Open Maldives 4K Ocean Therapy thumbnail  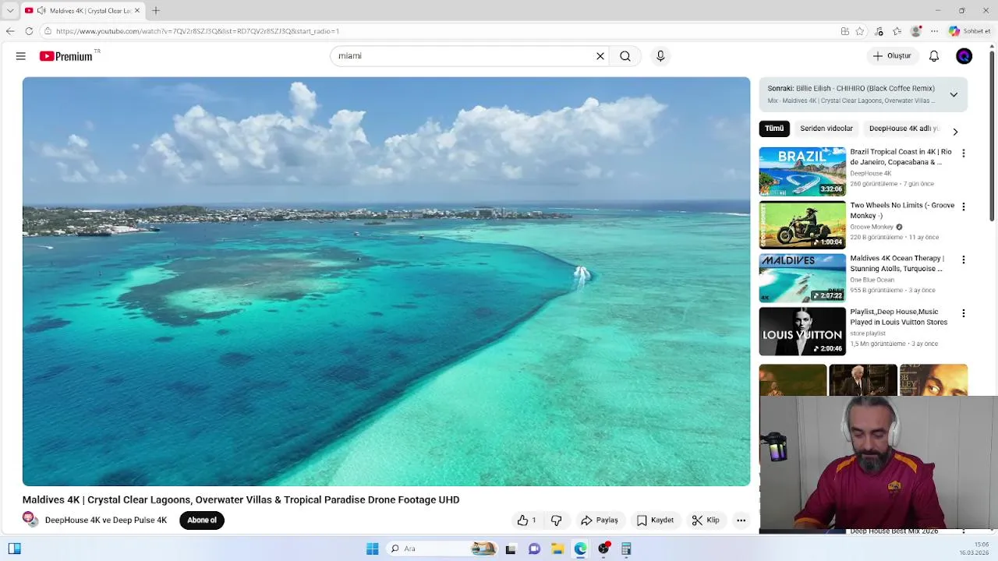pyautogui.click(x=802, y=278)
